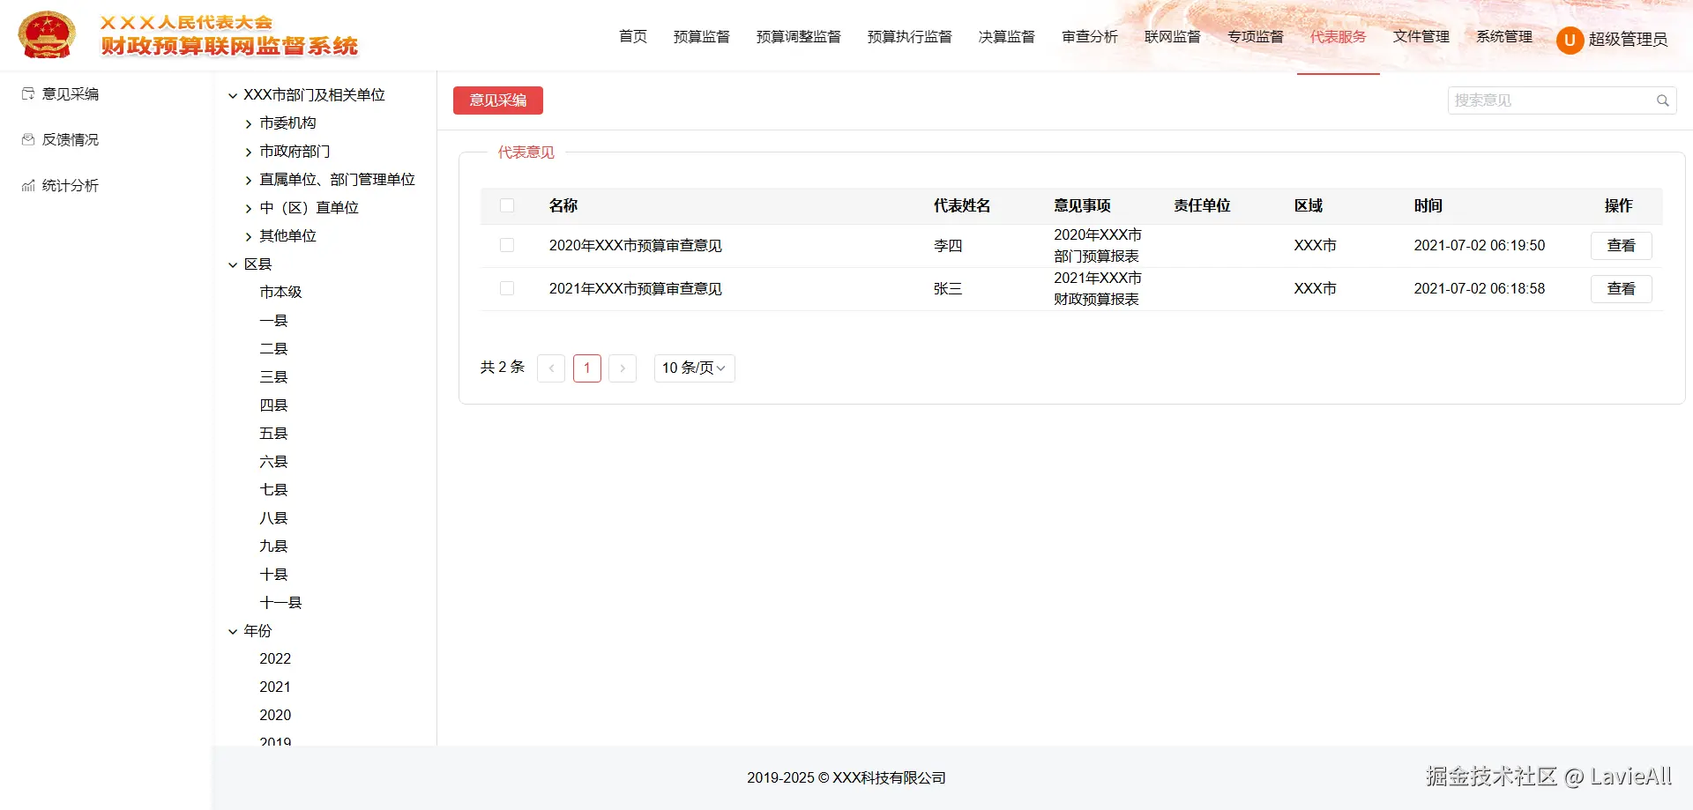The image size is (1693, 810).
Task: Click the national emblem logo
Action: [x=47, y=33]
